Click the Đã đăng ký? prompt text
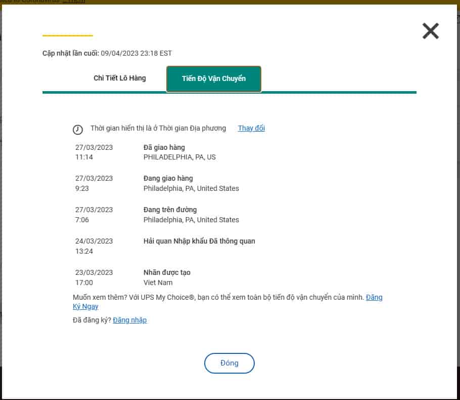 pyautogui.click(x=92, y=320)
